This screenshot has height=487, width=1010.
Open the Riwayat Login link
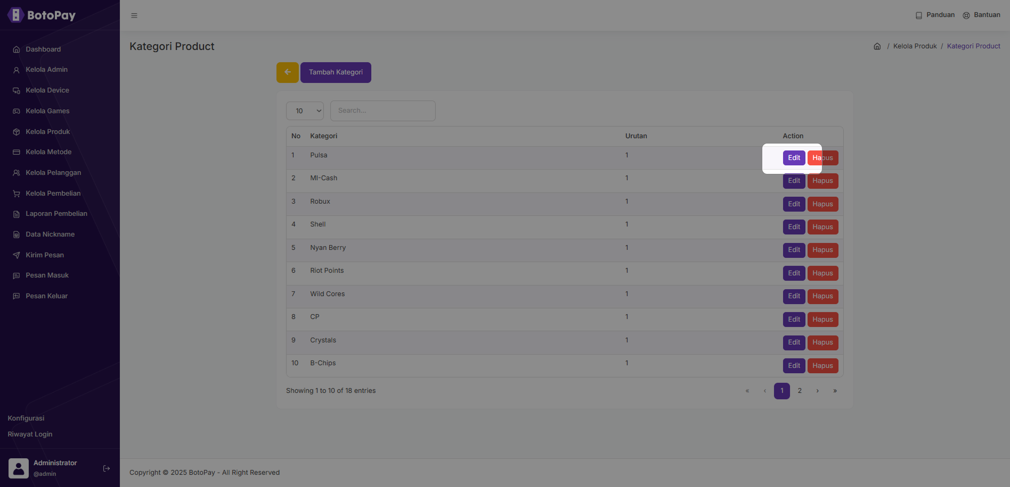[30, 434]
